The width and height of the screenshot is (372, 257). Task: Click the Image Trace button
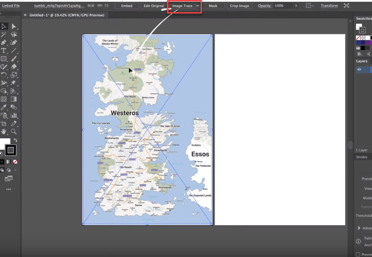coord(182,6)
